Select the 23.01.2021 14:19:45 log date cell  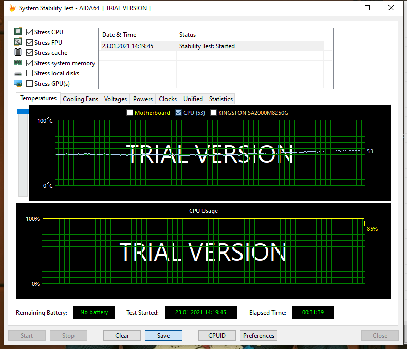pos(139,46)
